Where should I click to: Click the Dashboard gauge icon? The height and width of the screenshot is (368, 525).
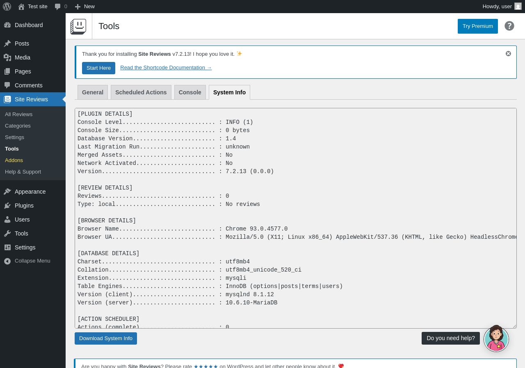7,25
